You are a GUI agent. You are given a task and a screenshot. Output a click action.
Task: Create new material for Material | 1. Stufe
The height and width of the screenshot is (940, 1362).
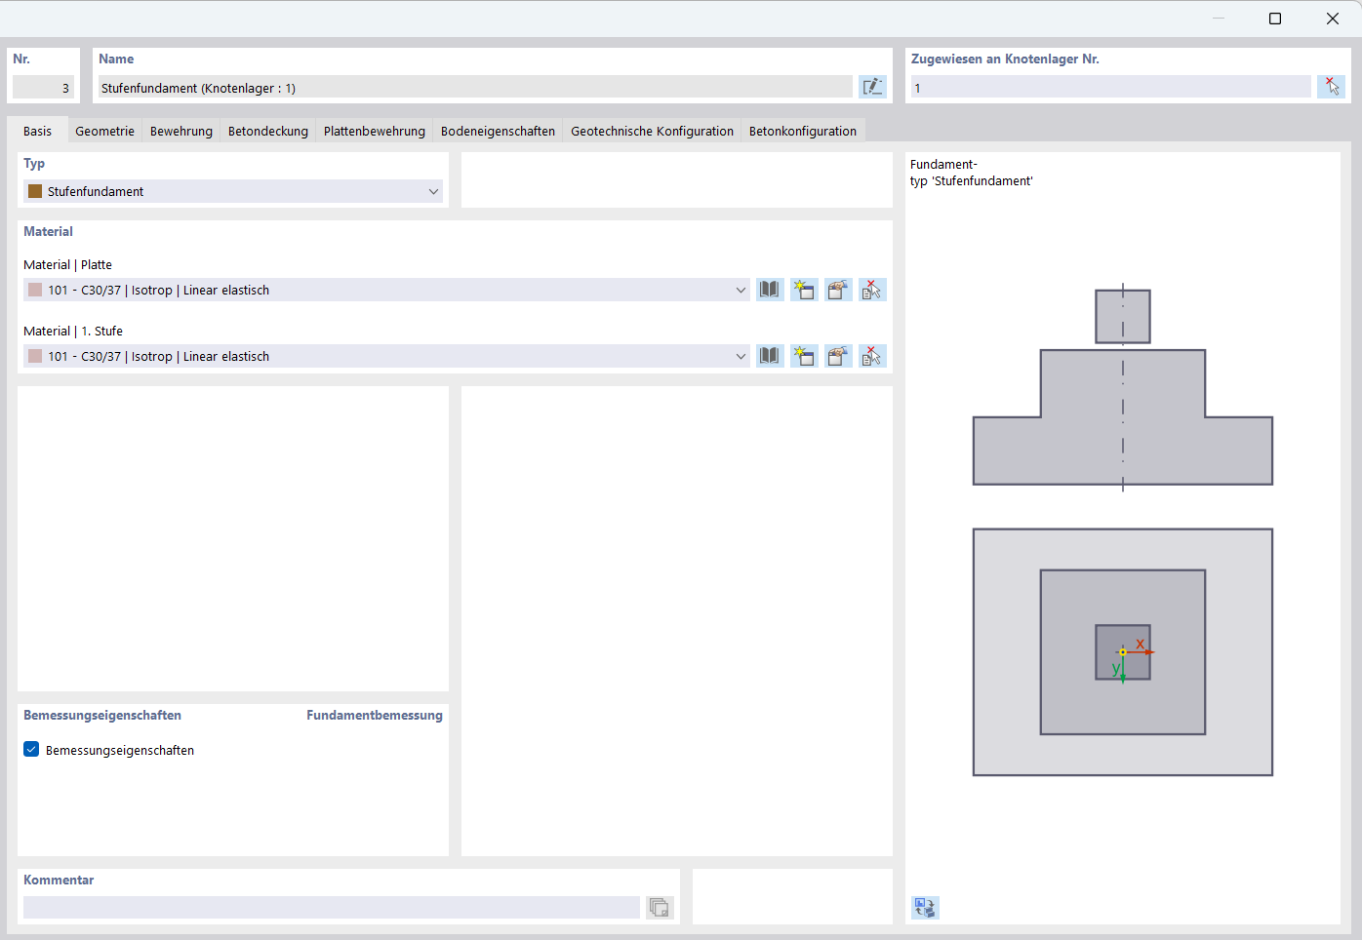[x=804, y=356]
